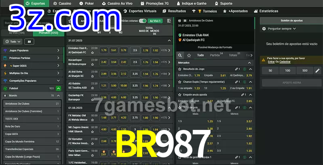This screenshot has width=323, height=165.
Task: Switch to the Totais markets tab
Action: (x=235, y=55)
